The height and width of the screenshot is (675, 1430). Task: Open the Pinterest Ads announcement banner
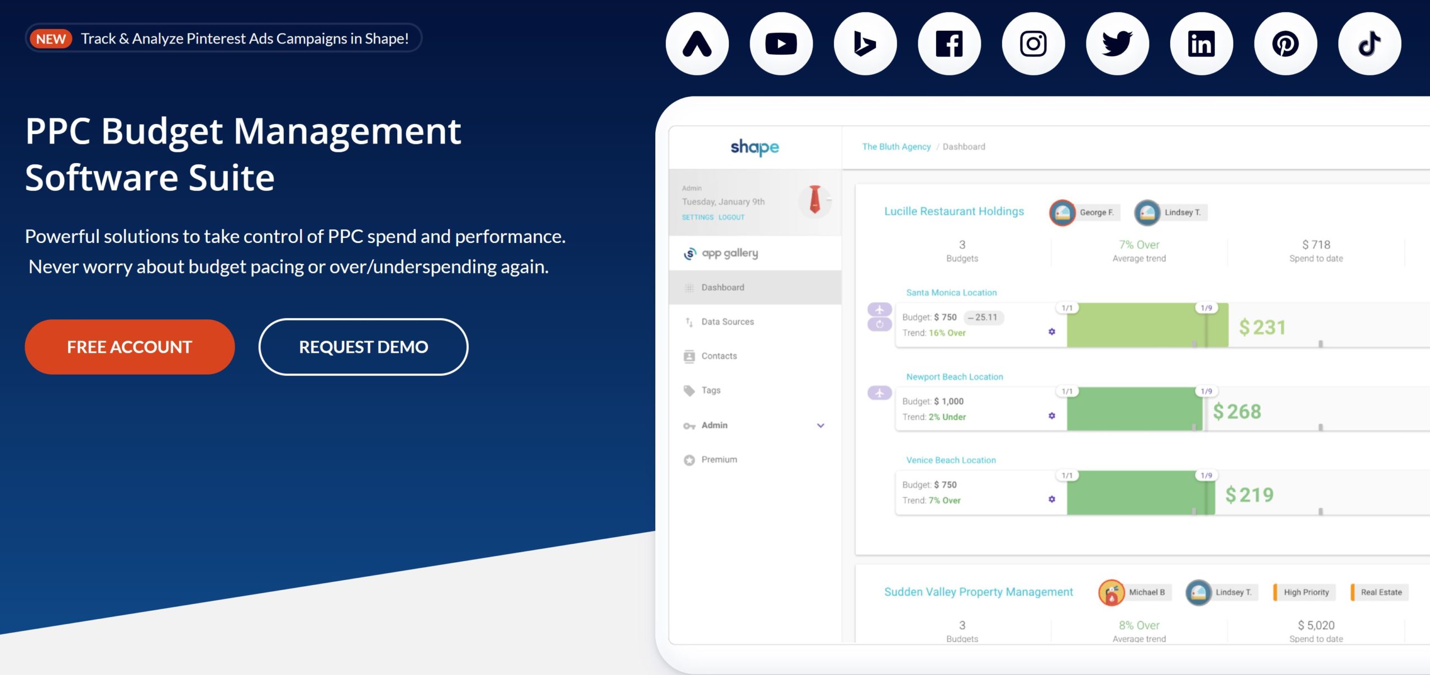point(223,38)
